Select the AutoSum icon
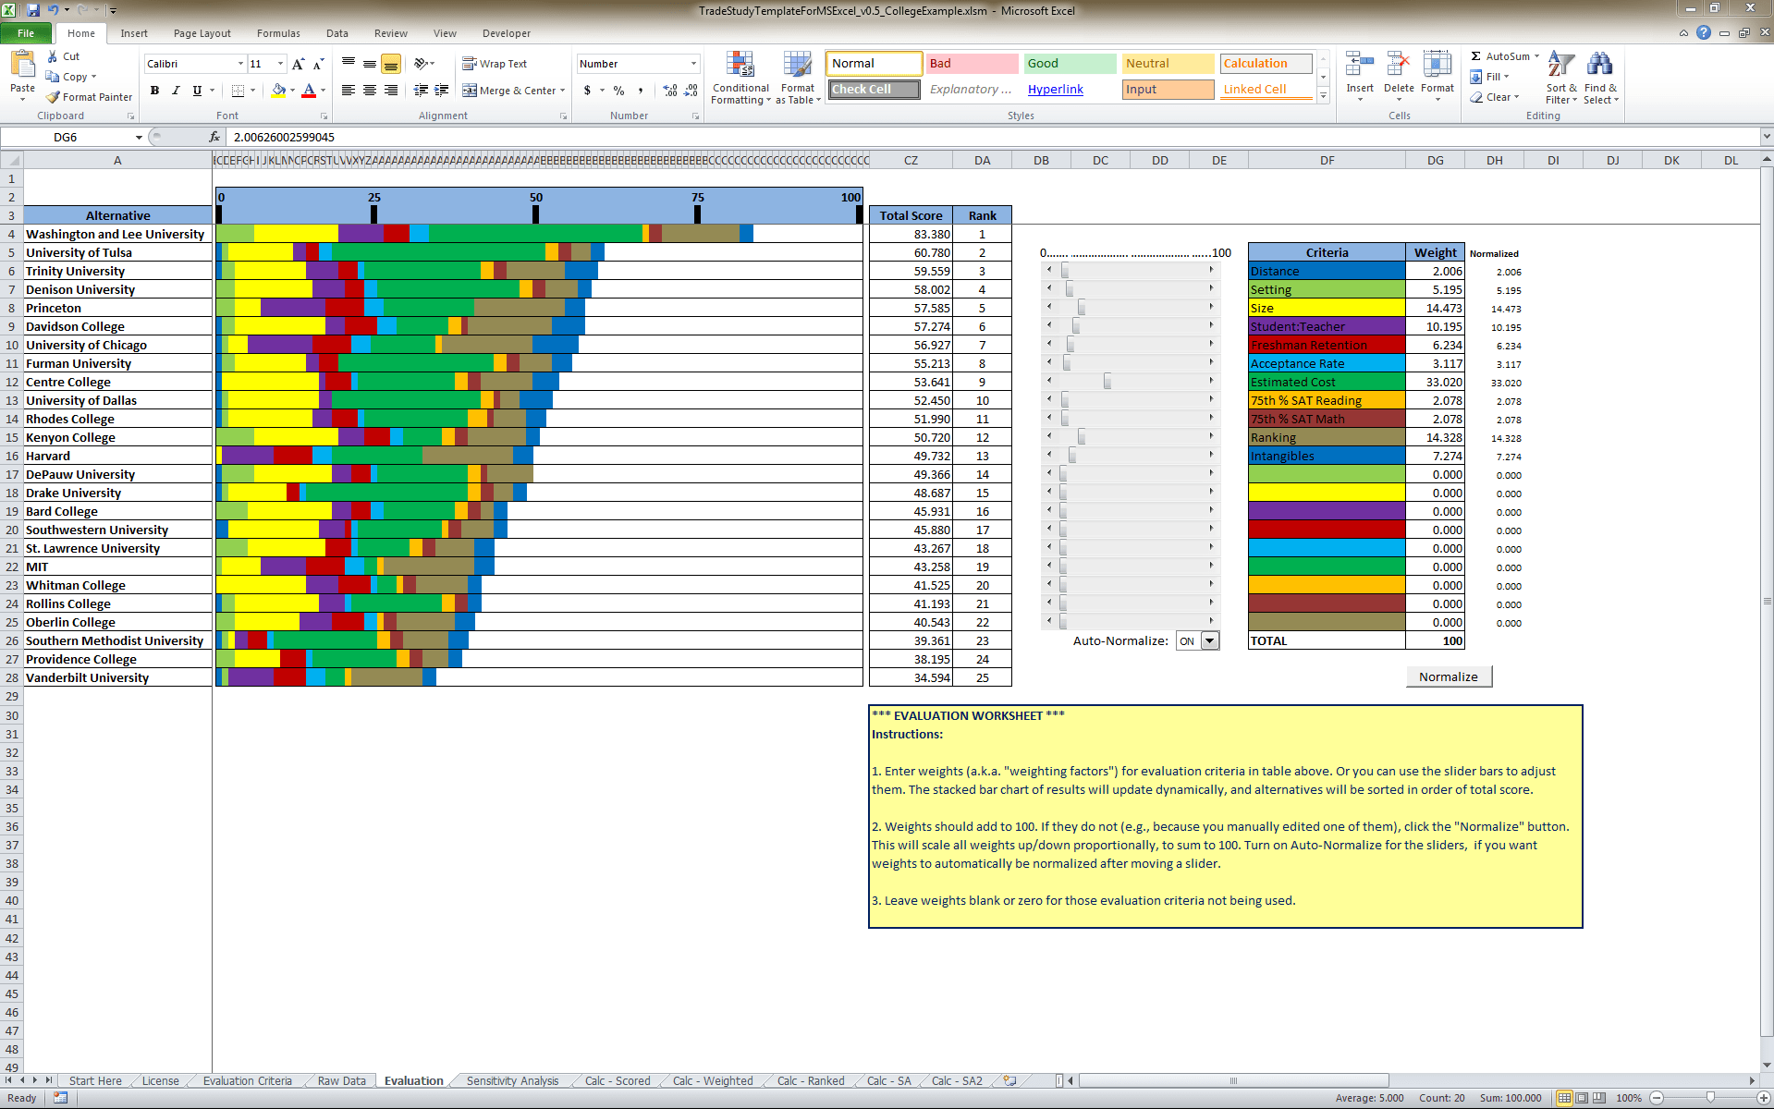Screen dimensions: 1774x1109 click(x=1503, y=55)
